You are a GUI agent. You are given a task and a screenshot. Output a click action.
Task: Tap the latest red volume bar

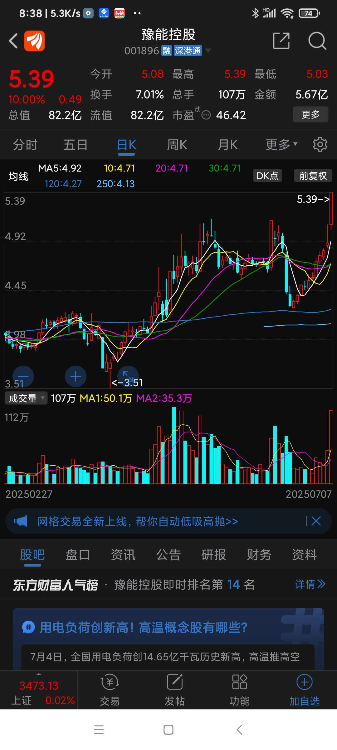(331, 447)
